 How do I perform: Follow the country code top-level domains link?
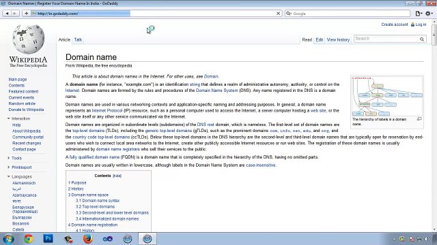pos(101,137)
